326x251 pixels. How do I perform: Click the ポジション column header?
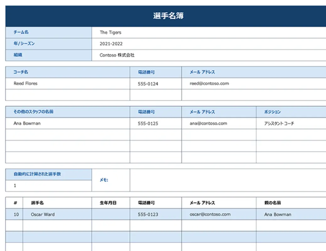point(272,112)
